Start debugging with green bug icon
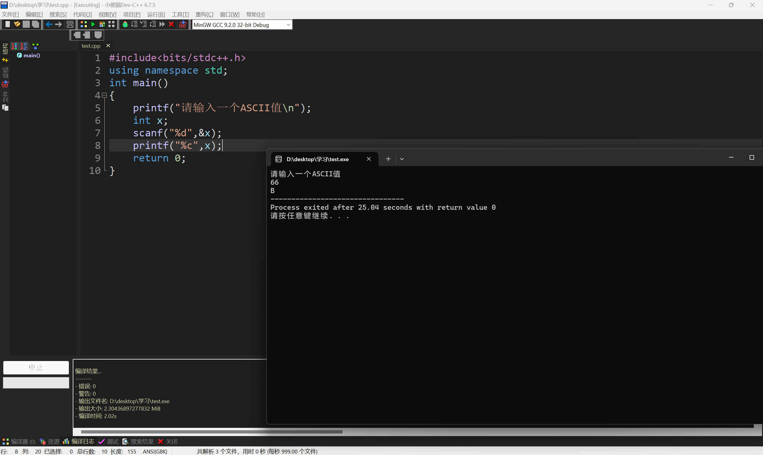 [x=125, y=24]
